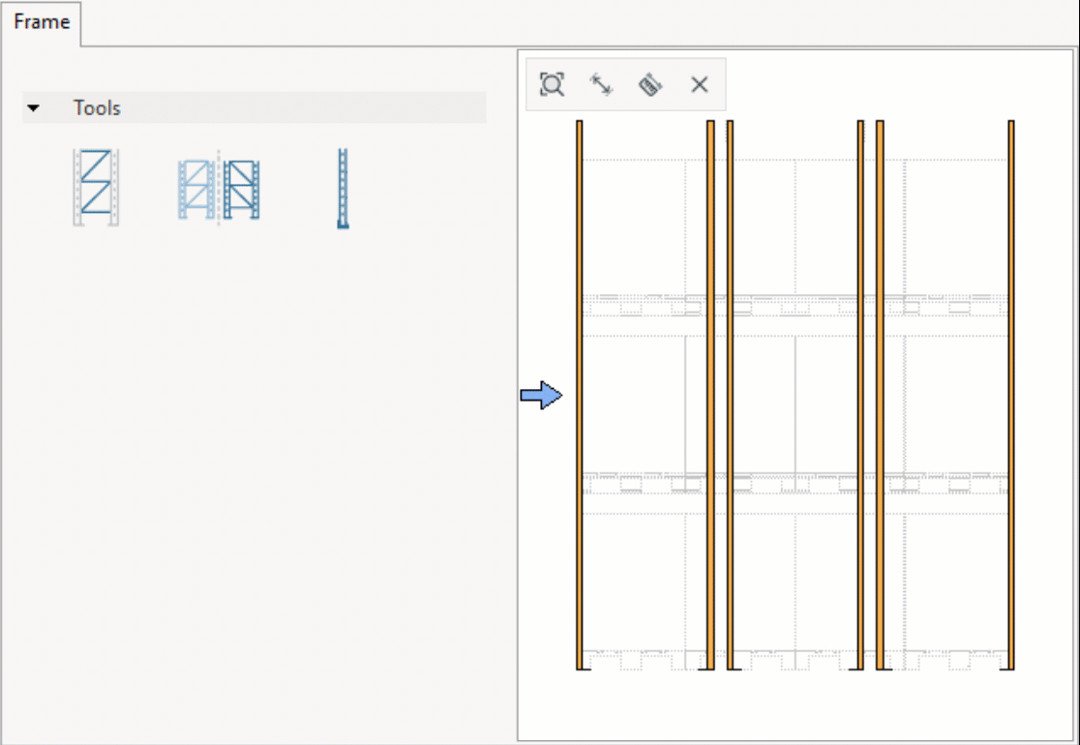The image size is (1080, 745).
Task: Select the Frame tab
Action: click(x=42, y=22)
